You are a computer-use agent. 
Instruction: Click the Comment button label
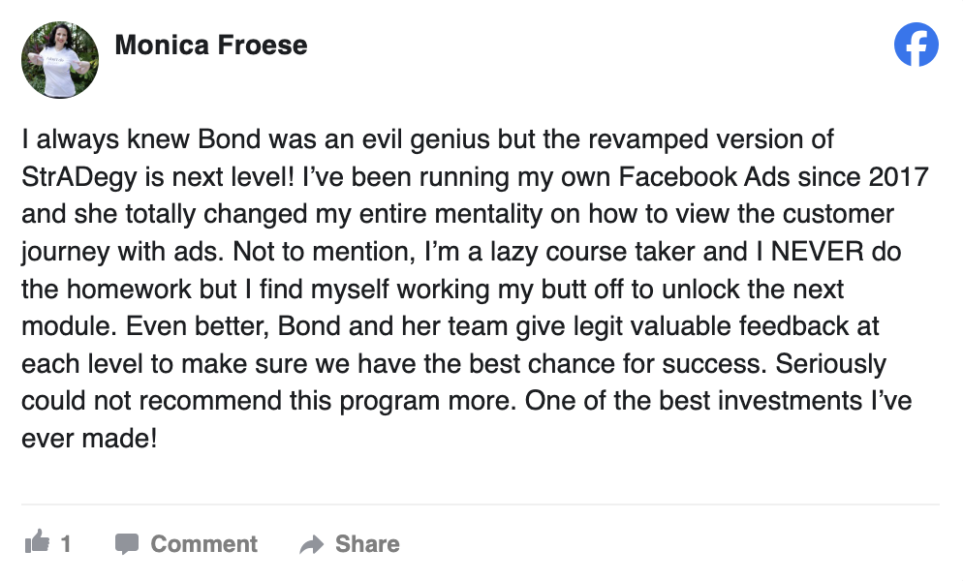(203, 543)
